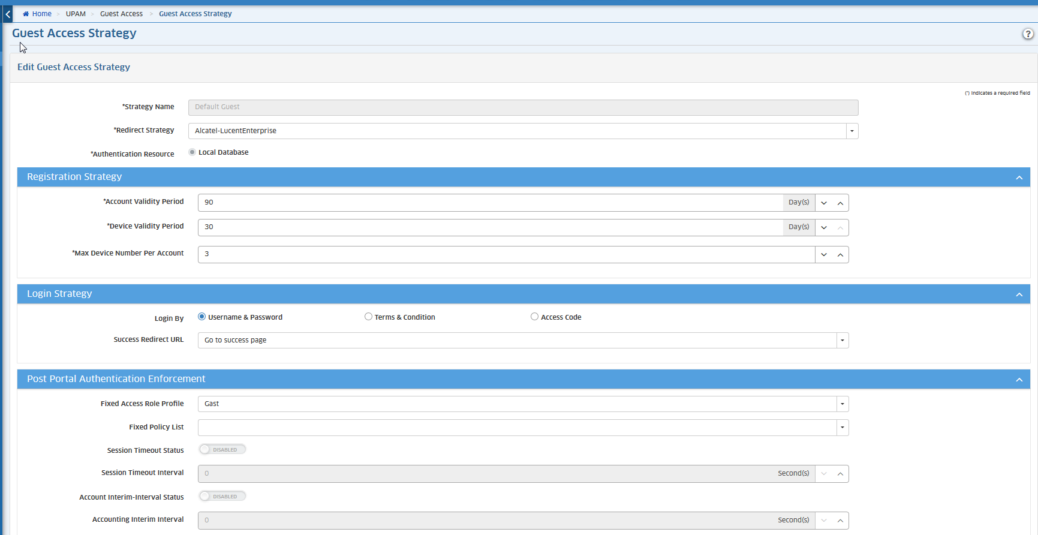This screenshot has height=535, width=1038.
Task: Increase the Account Validity Period value
Action: pos(840,203)
